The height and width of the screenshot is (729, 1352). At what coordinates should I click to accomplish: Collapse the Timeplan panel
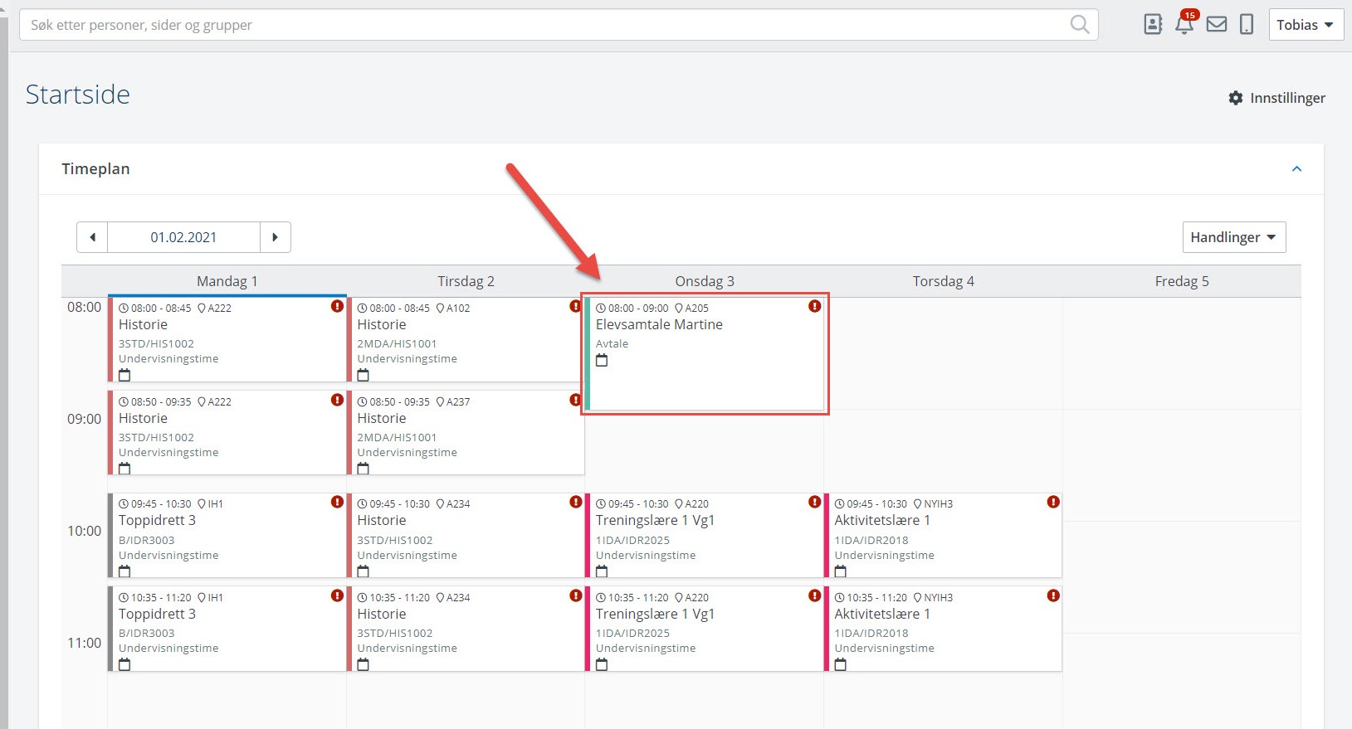(1296, 169)
